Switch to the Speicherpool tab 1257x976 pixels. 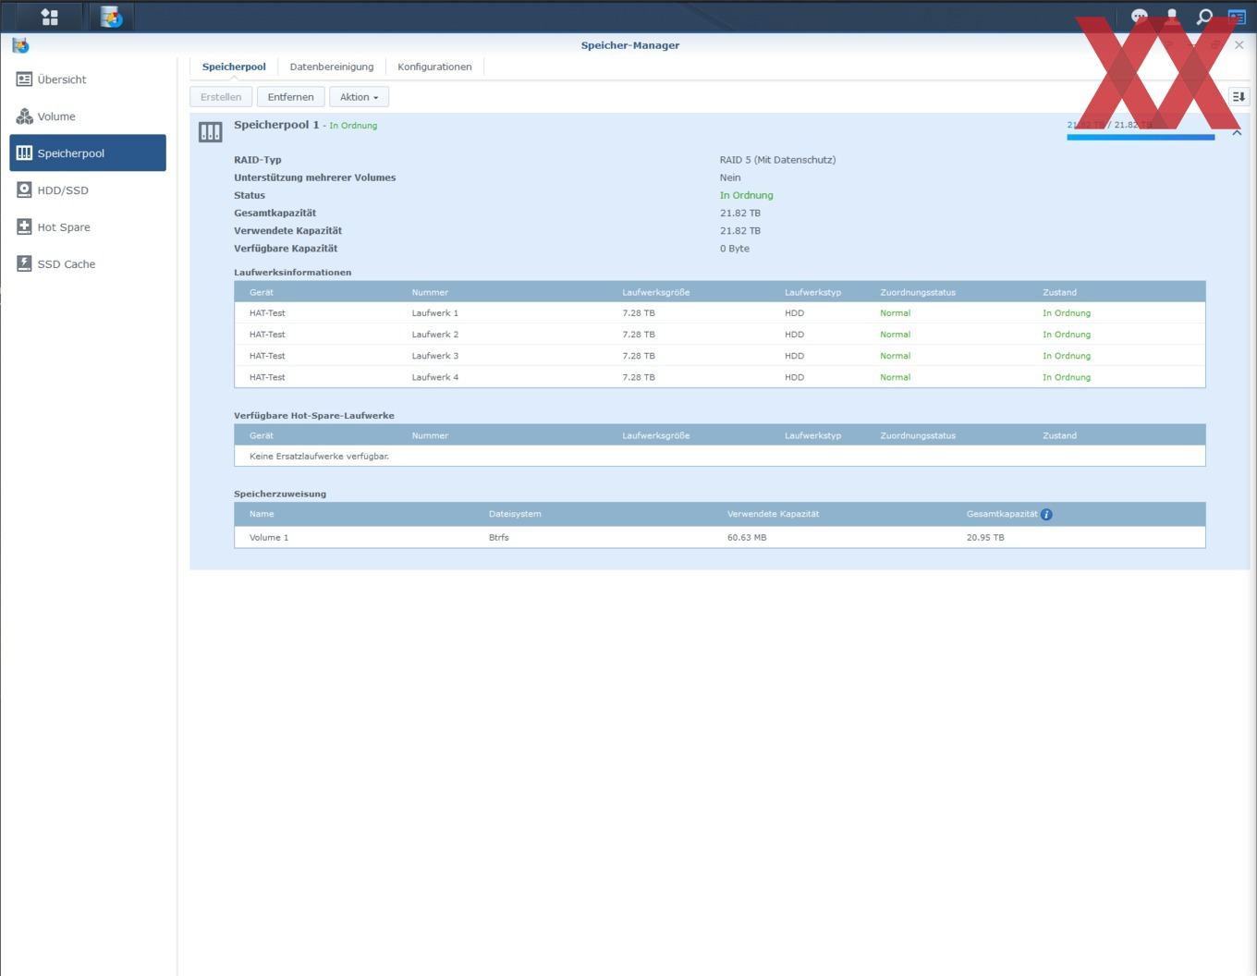[x=234, y=67]
